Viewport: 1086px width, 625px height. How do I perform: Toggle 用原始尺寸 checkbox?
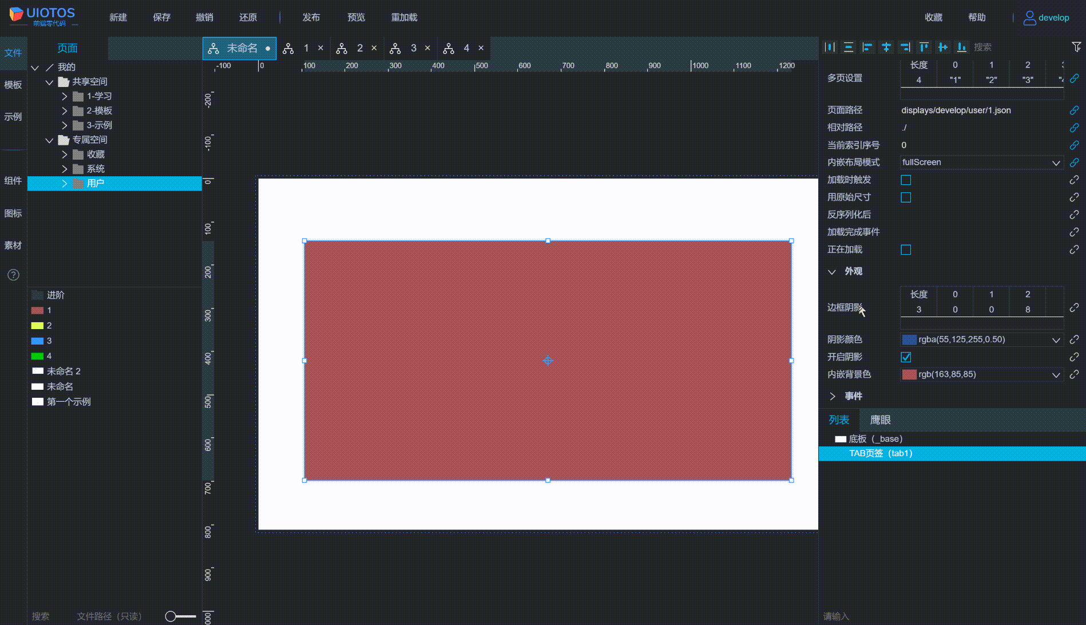pyautogui.click(x=906, y=197)
